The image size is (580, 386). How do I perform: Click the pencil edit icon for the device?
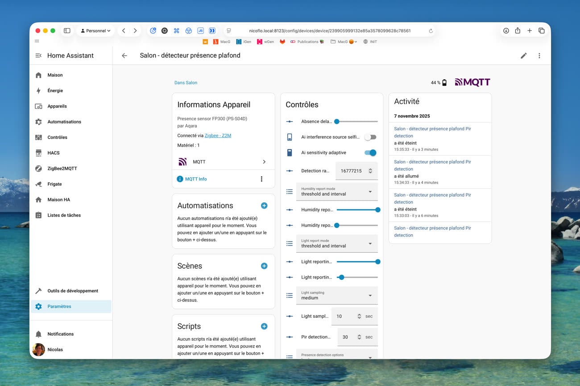[523, 56]
